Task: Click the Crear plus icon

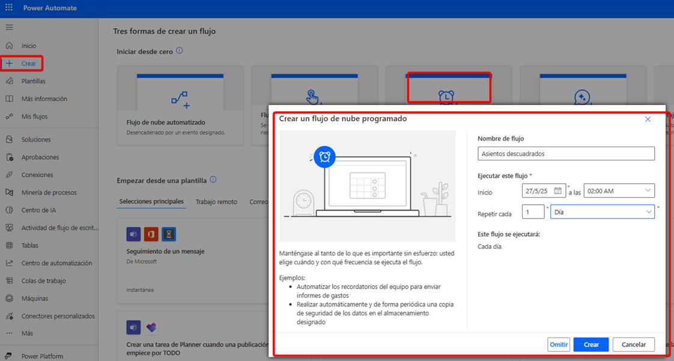Action: (9, 64)
